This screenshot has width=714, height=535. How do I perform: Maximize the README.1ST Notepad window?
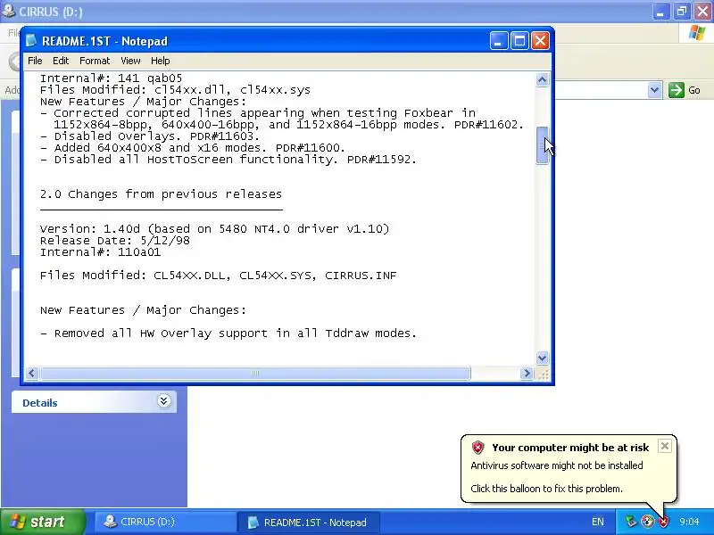(519, 41)
